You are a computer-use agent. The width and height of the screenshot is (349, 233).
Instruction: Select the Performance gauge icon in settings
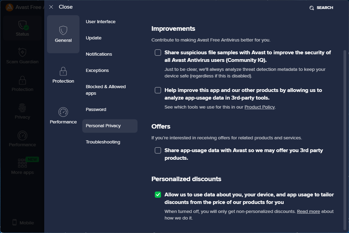coord(63,112)
